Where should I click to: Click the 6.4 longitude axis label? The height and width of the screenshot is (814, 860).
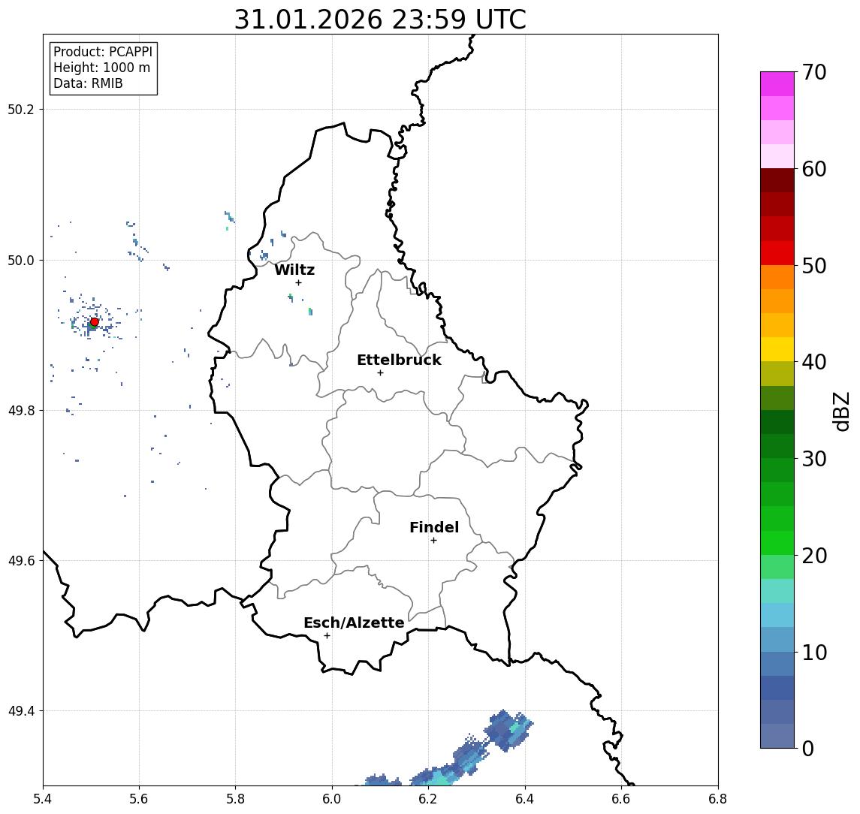pyautogui.click(x=526, y=799)
